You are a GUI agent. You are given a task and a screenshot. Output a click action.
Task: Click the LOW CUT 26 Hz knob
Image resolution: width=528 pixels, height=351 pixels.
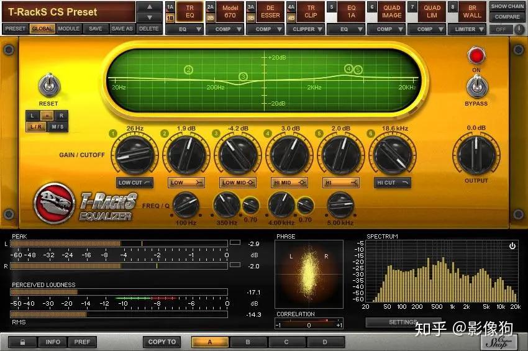point(135,155)
